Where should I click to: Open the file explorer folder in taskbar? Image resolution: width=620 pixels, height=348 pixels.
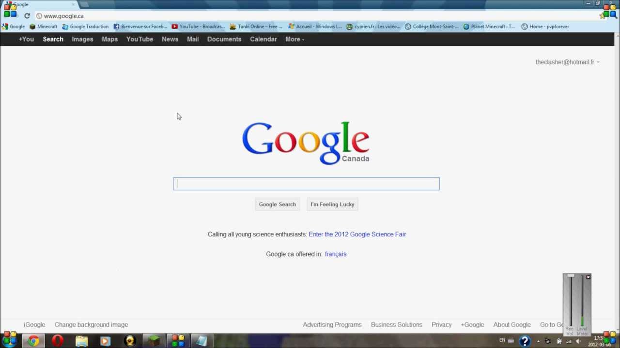81,341
